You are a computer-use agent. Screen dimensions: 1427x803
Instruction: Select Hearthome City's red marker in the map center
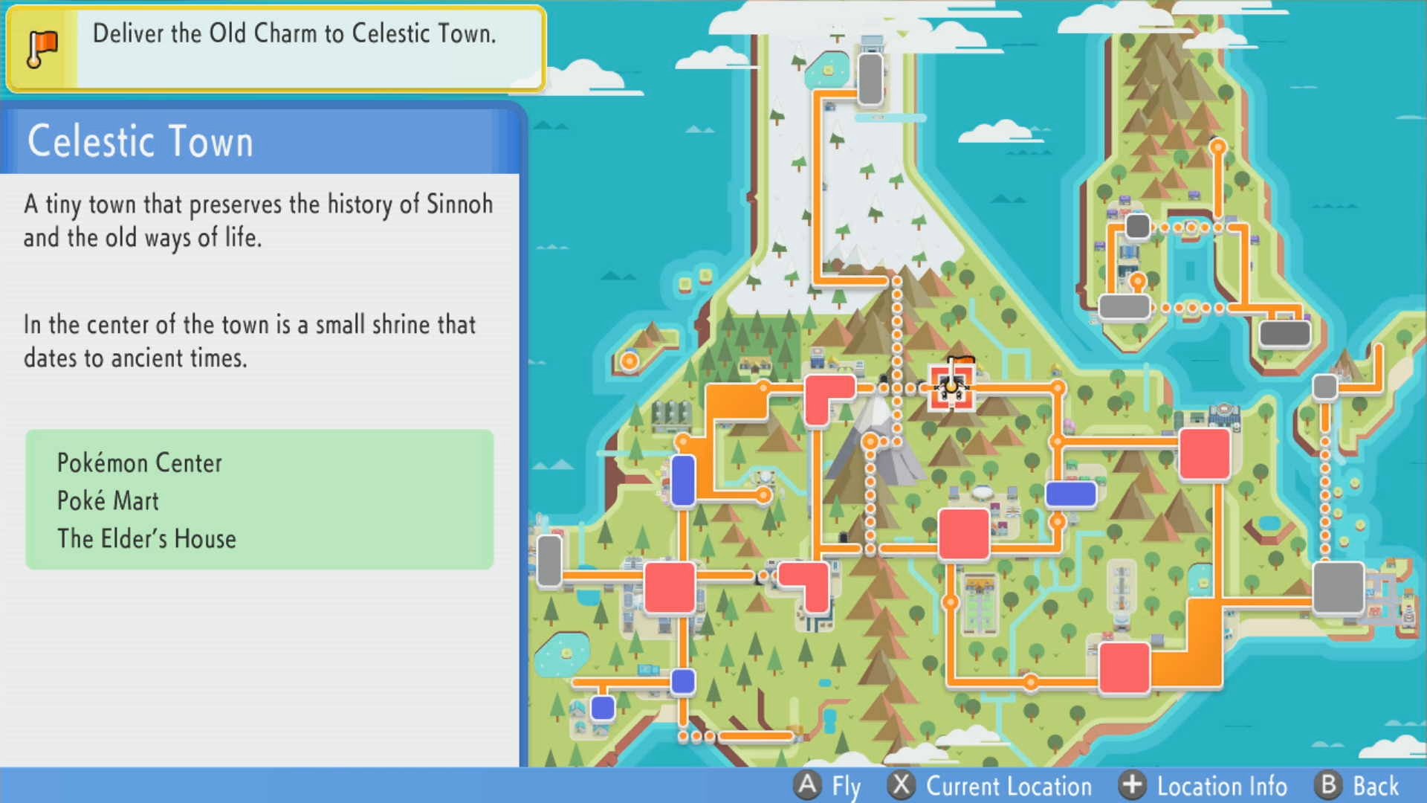(963, 533)
